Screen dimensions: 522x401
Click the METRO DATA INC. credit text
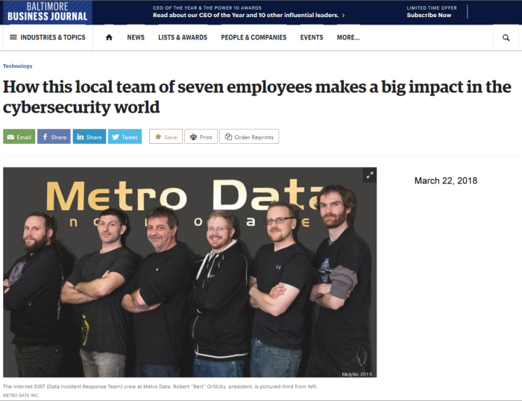tap(21, 395)
